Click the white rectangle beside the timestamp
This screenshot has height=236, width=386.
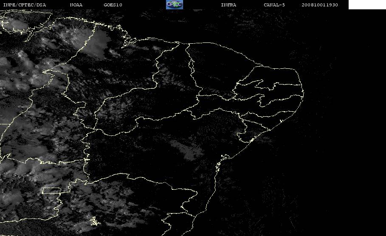tap(367, 4)
